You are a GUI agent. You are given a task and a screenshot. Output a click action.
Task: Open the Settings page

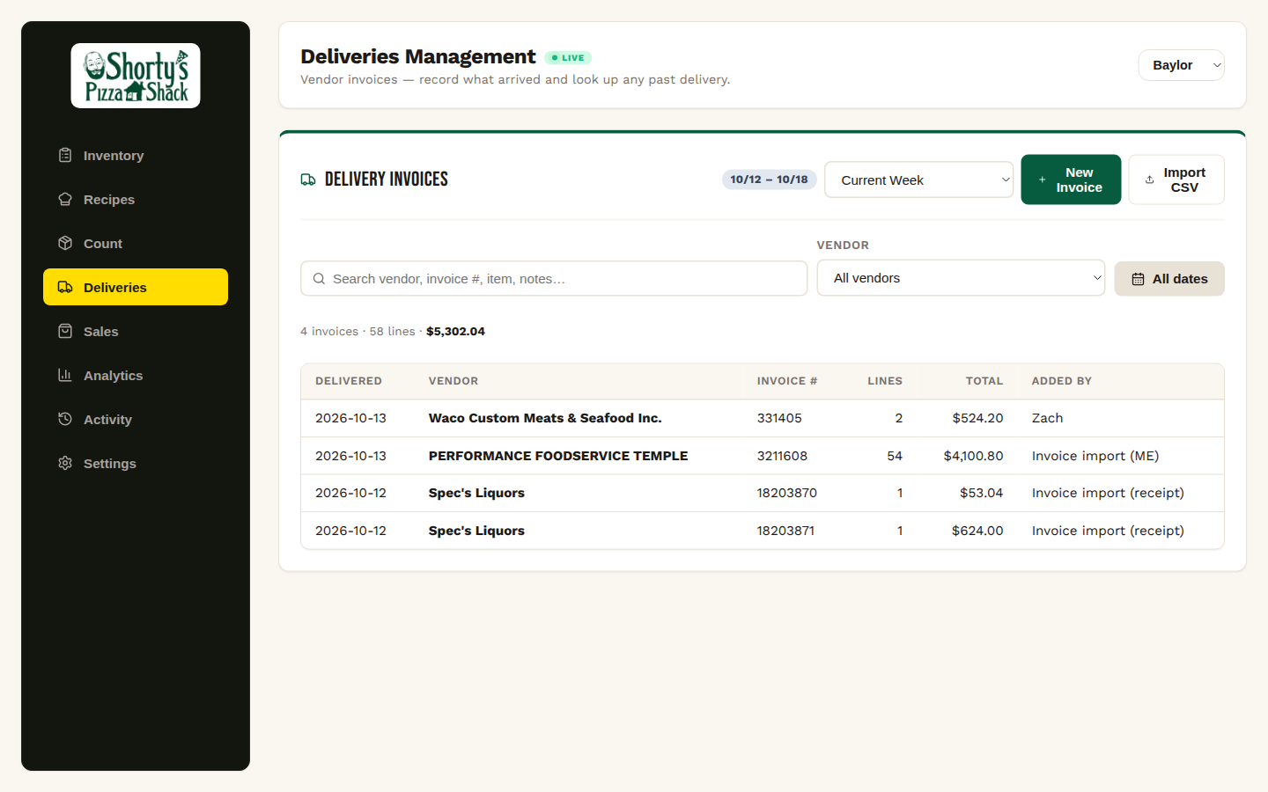tap(136, 463)
